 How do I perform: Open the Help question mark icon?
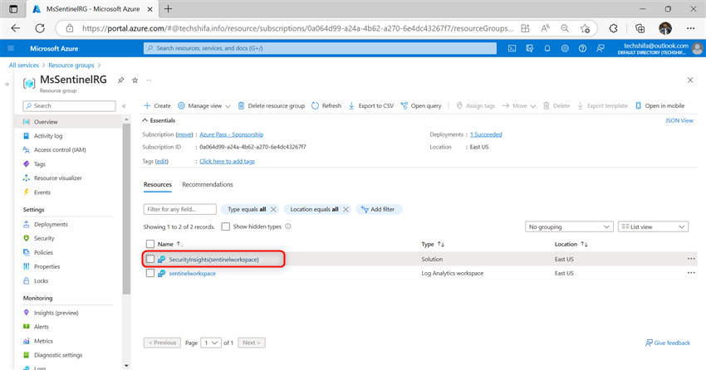click(582, 48)
